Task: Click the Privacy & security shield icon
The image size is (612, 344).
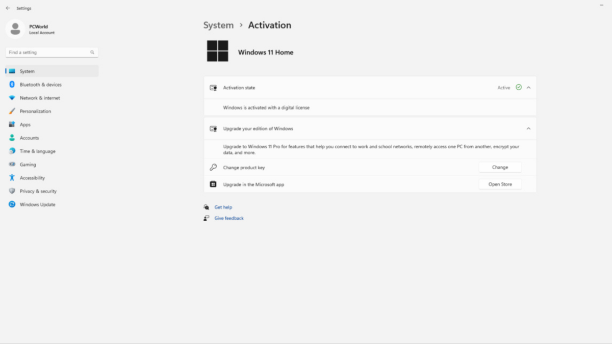Action: (x=12, y=191)
